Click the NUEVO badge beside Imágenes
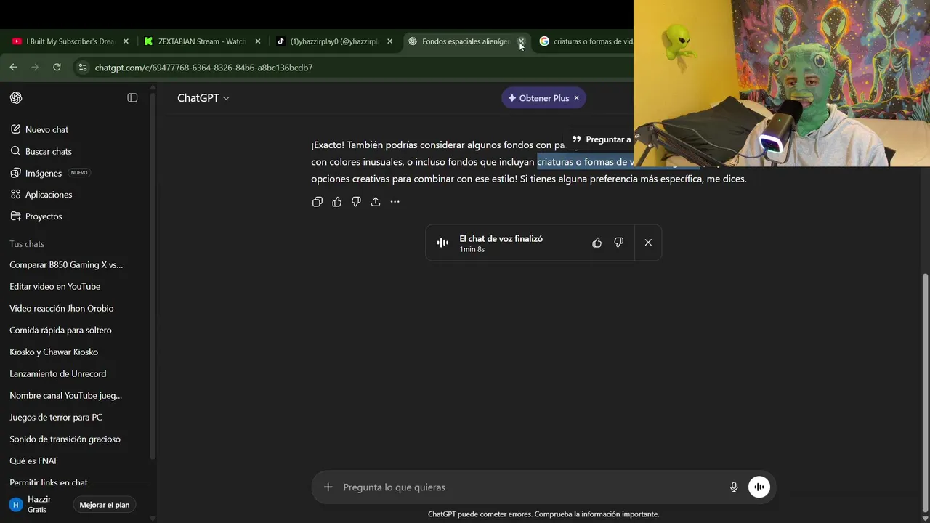Image resolution: width=930 pixels, height=523 pixels. (x=79, y=173)
